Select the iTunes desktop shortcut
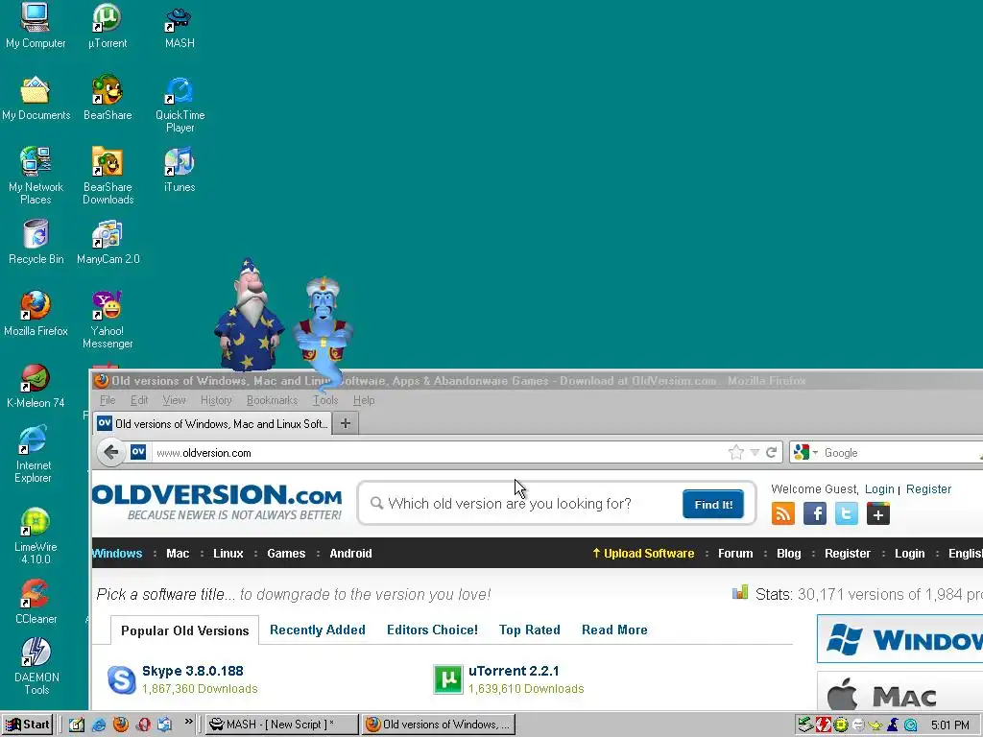The height and width of the screenshot is (737, 983). [180, 169]
